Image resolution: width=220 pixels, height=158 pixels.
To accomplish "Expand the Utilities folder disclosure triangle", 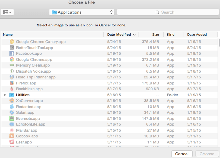I will pyautogui.click(x=5, y=95).
